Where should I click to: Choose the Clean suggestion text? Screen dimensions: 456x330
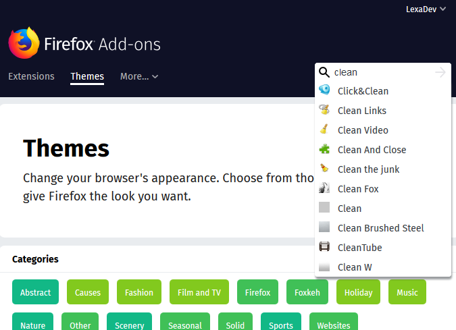349,209
